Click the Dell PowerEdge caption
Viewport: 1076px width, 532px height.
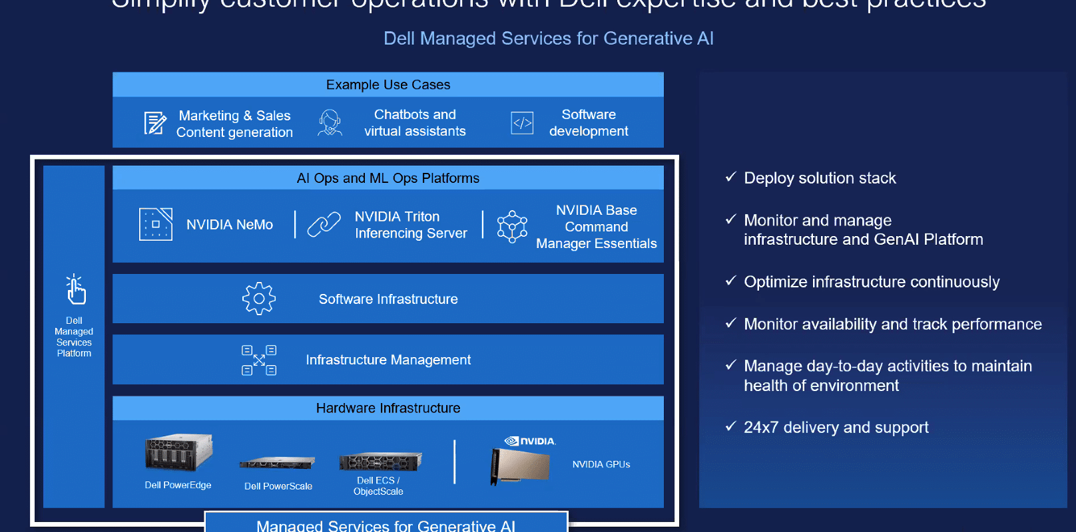coord(178,485)
